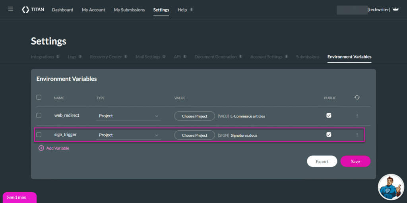Click Choose Project for sign_trigger
407x203 pixels.
pyautogui.click(x=194, y=135)
